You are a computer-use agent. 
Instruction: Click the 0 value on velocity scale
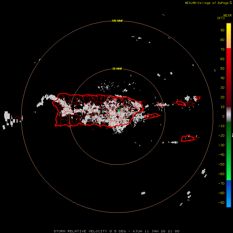tap(223, 116)
